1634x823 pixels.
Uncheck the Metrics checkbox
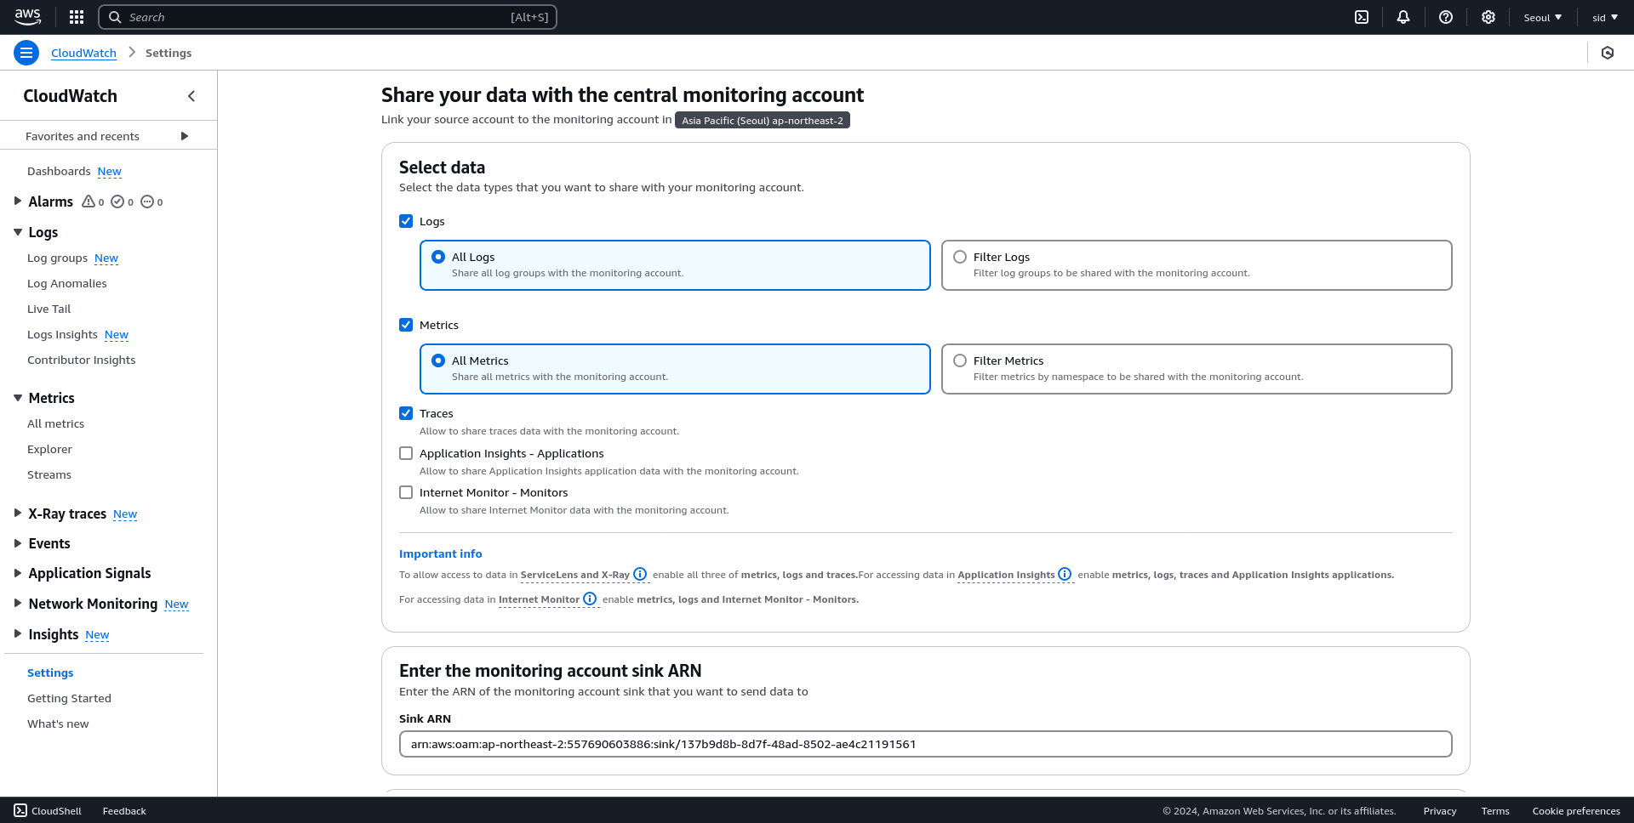(x=406, y=325)
